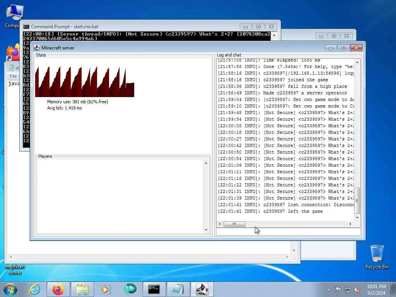
Task: Click the log vertical scrollbar thumb
Action: pyautogui.click(x=357, y=201)
